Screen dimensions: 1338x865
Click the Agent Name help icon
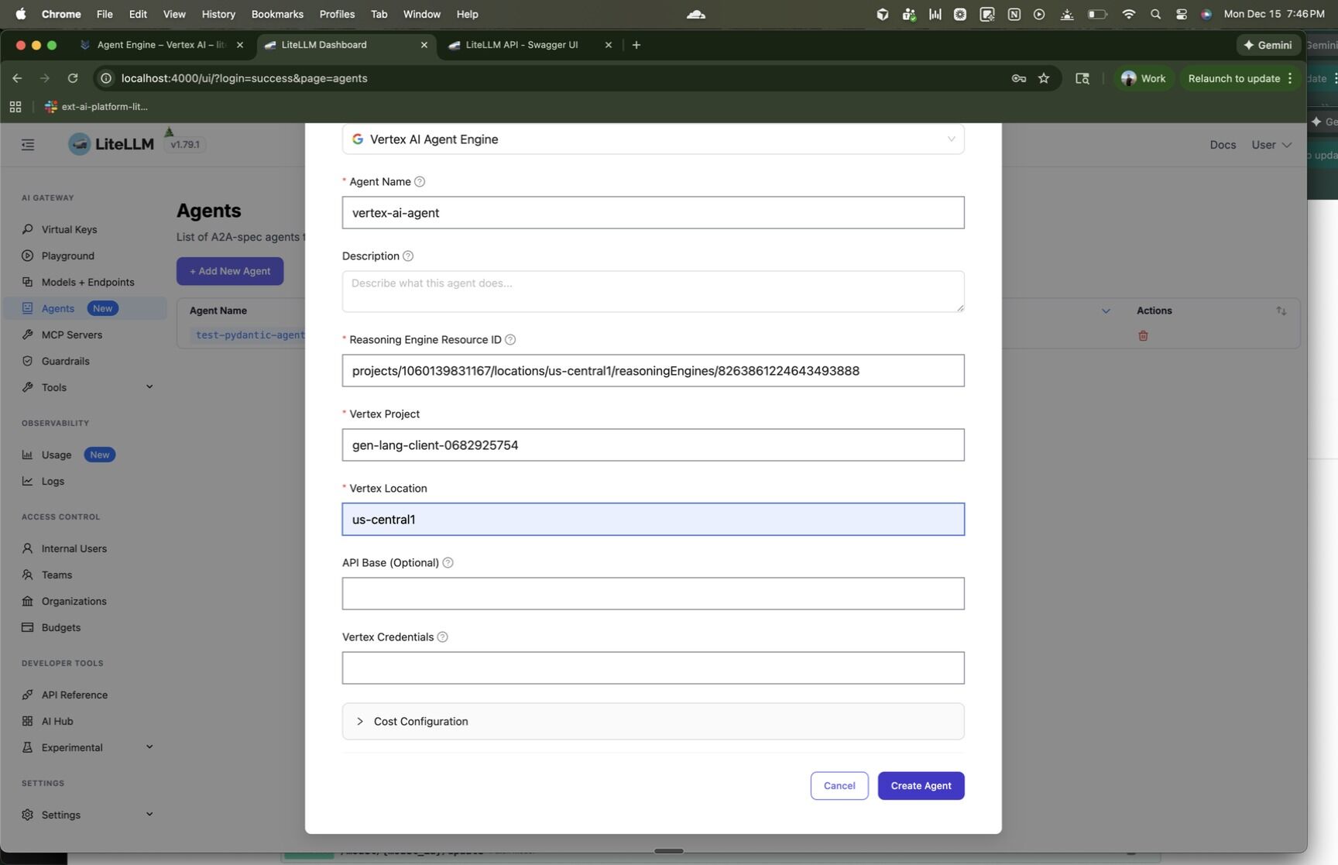pos(420,182)
